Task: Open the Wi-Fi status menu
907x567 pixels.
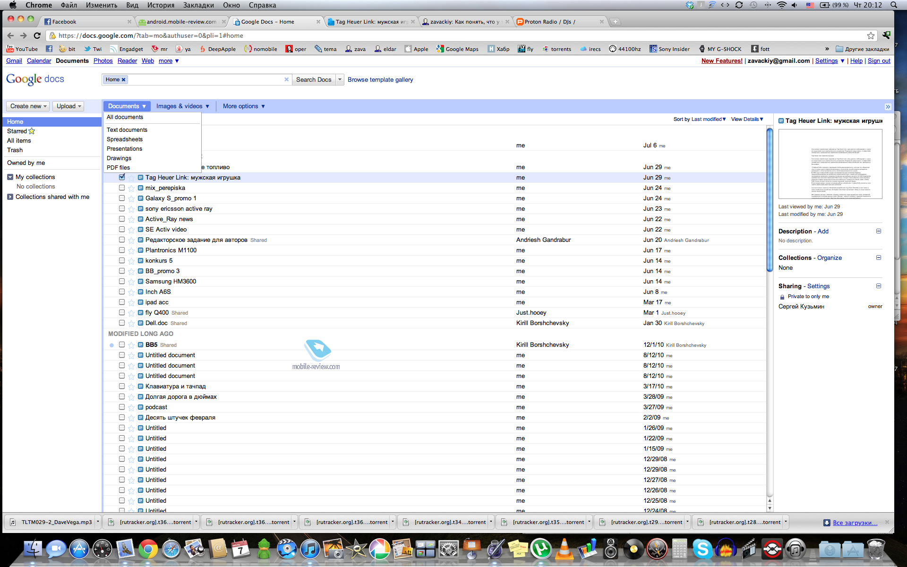Action: (782, 5)
